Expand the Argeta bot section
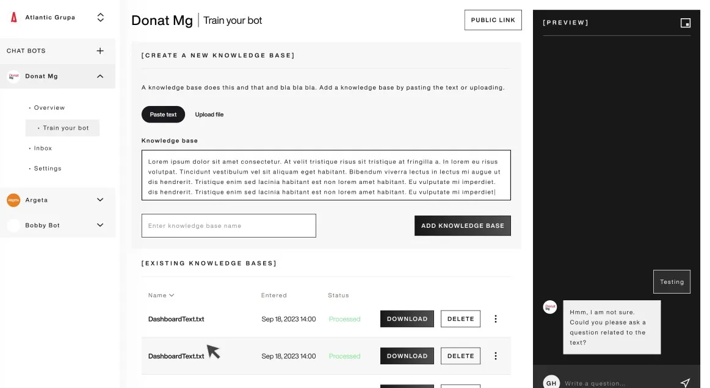 coord(100,200)
